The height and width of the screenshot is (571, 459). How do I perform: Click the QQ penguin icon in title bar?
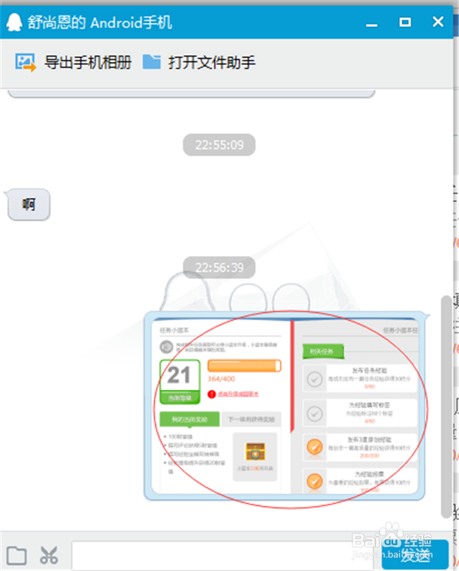click(x=15, y=23)
